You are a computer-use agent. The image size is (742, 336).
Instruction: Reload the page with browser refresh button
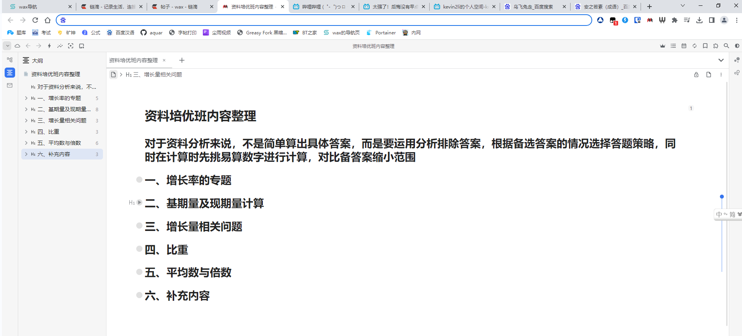35,20
